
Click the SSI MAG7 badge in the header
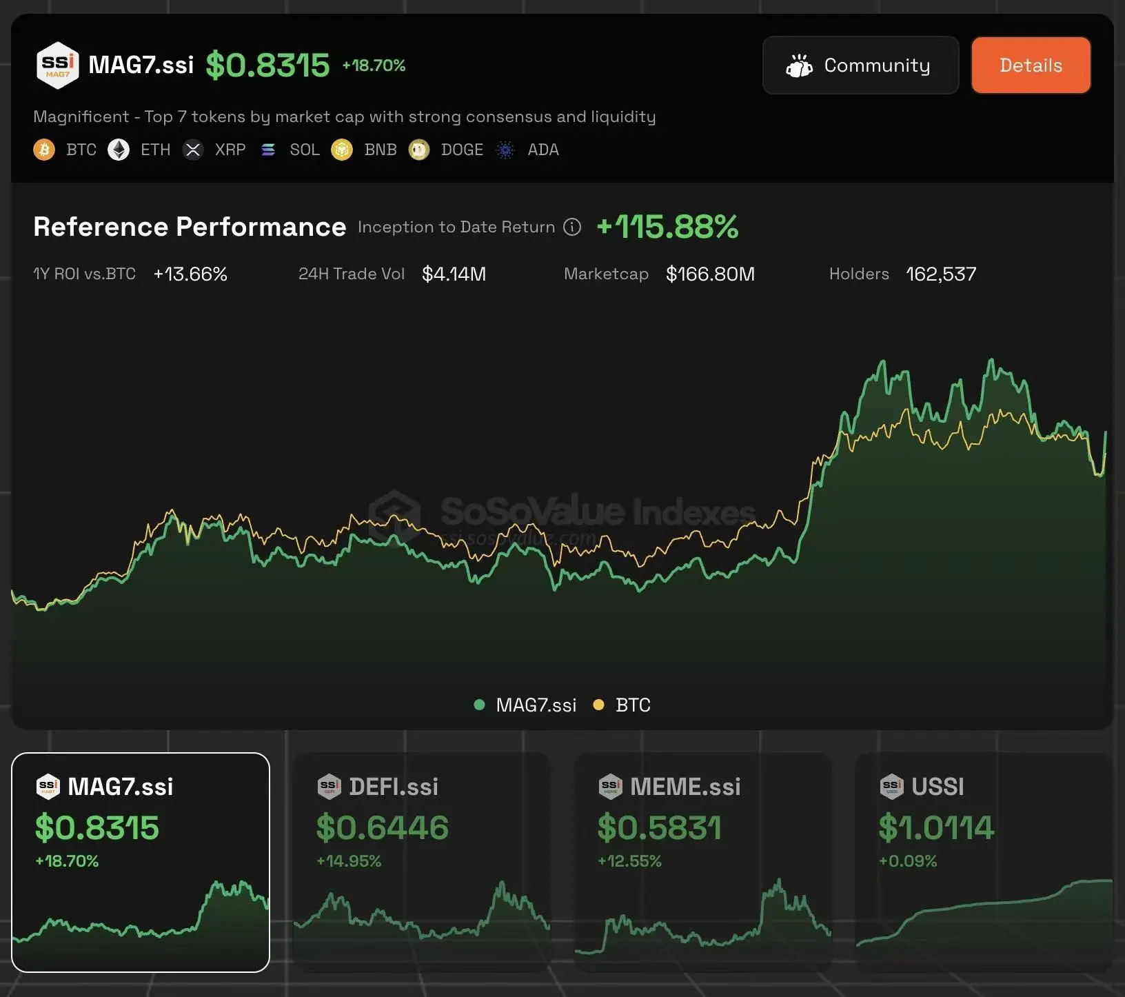pyautogui.click(x=57, y=65)
